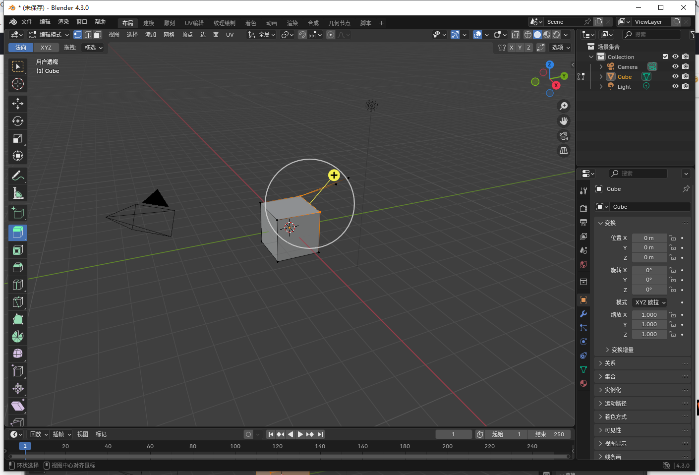
Task: Select the Extrude Region tool
Action: (x=18, y=233)
